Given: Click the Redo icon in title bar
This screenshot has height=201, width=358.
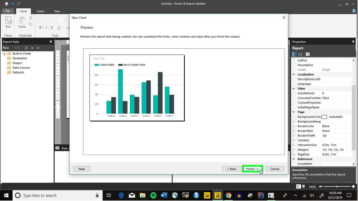Looking at the screenshot, I should [18, 4].
